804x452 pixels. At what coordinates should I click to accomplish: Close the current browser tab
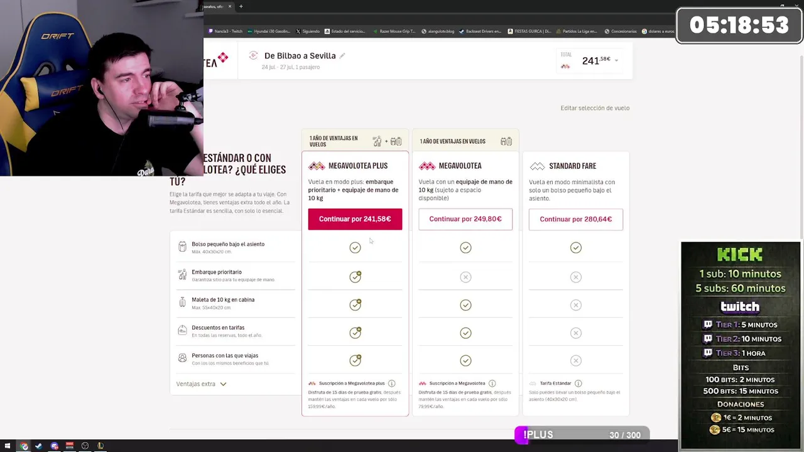[x=230, y=6]
